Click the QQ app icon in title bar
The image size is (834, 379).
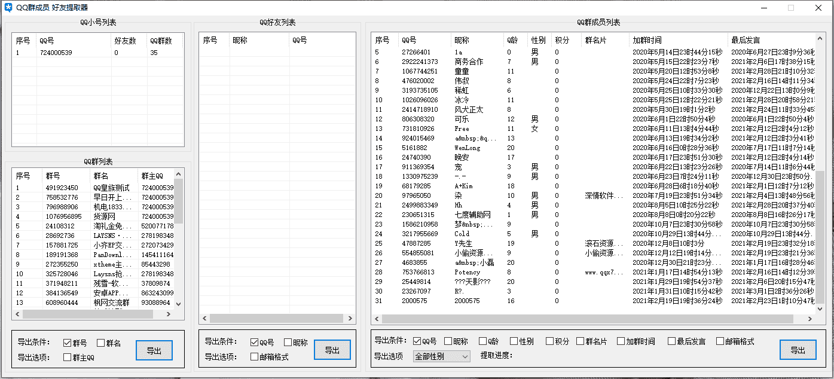[x=8, y=8]
